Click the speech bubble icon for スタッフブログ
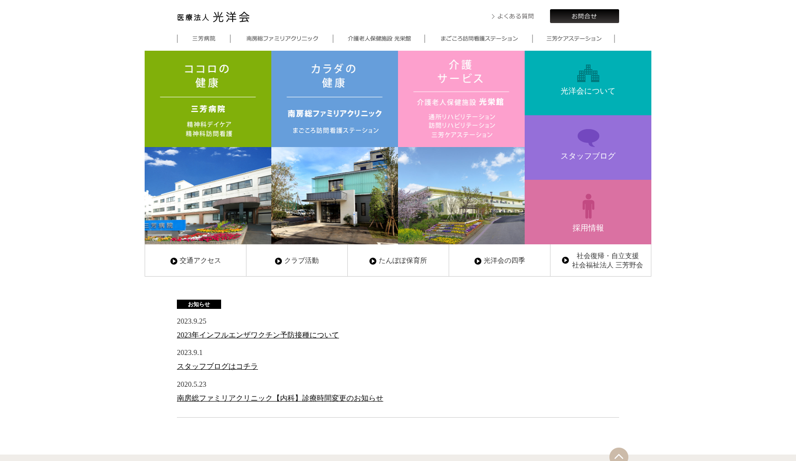796x461 pixels. pyautogui.click(x=588, y=137)
